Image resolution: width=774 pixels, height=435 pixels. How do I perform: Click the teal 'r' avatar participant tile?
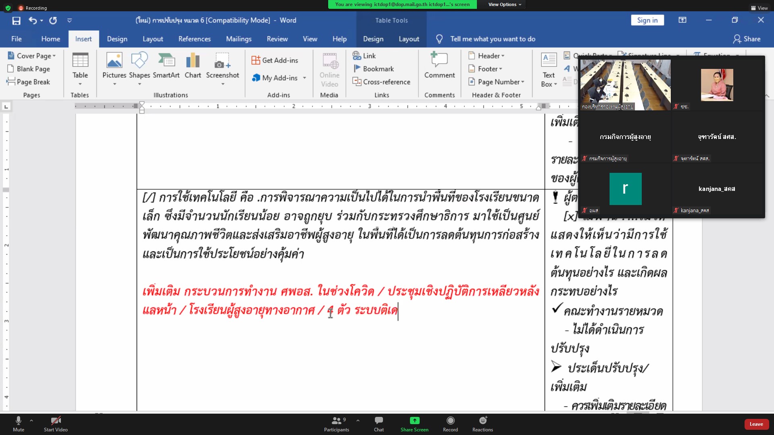point(625,189)
